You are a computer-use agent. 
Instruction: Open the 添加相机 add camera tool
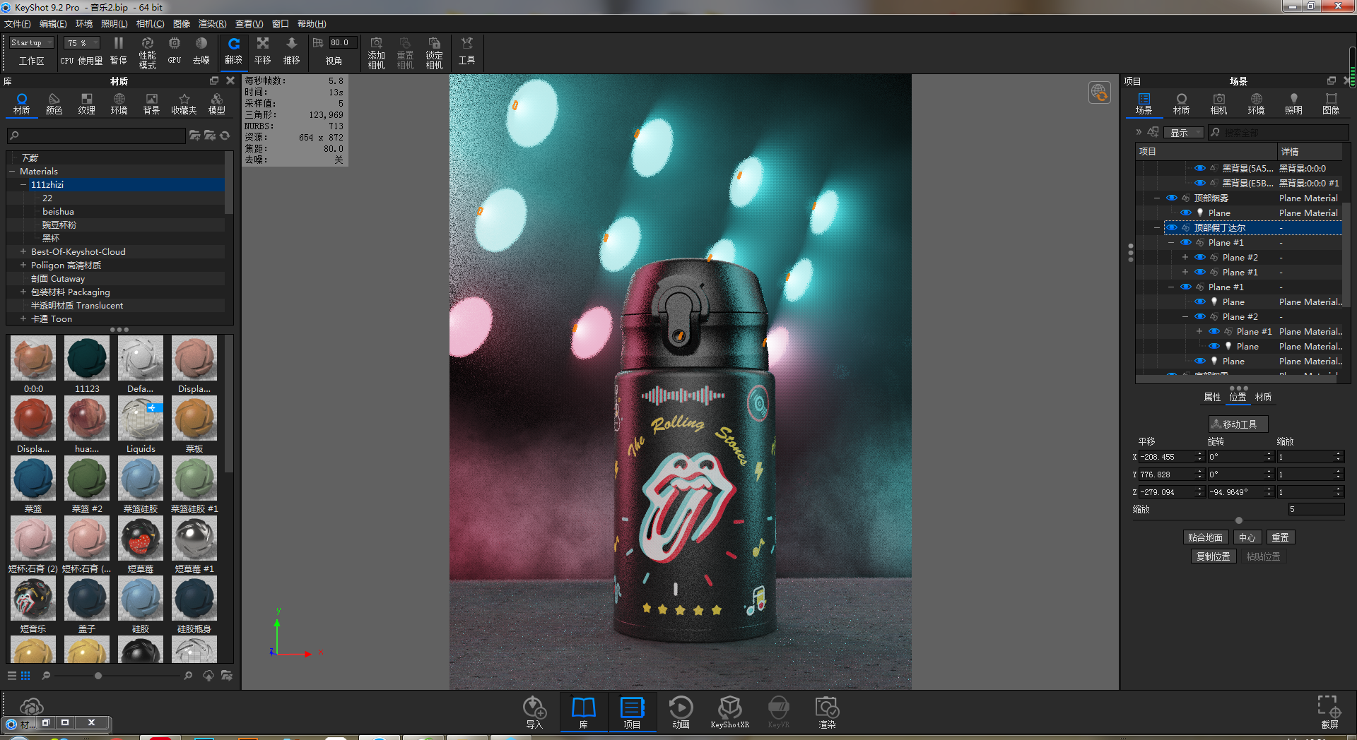coord(376,51)
